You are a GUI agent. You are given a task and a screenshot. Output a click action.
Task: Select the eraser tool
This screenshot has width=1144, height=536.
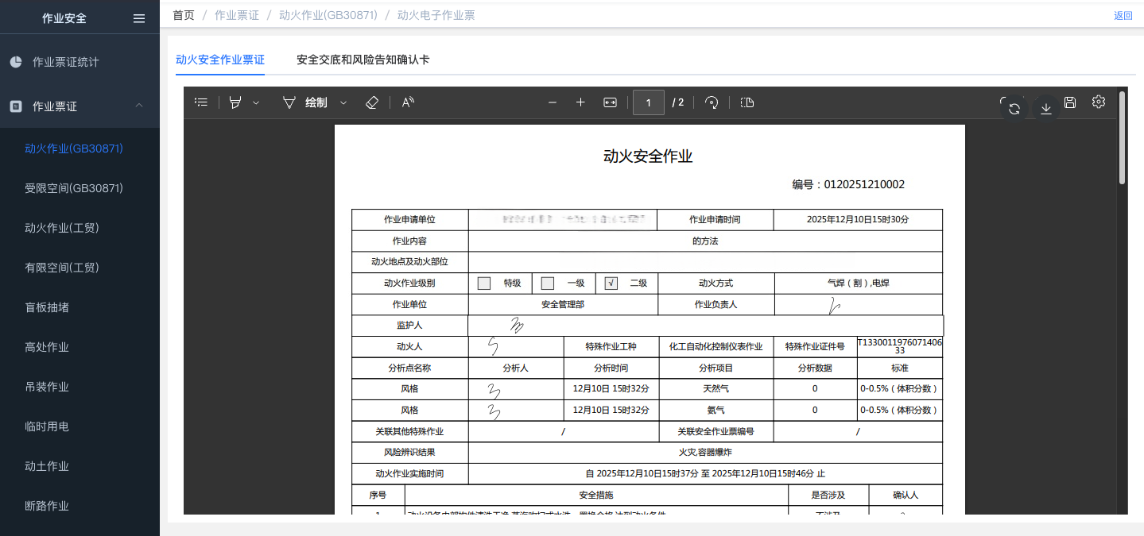[x=371, y=102]
